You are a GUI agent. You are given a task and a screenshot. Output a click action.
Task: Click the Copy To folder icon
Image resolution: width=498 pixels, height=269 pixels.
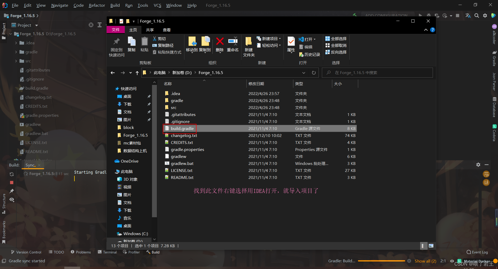[205, 41]
